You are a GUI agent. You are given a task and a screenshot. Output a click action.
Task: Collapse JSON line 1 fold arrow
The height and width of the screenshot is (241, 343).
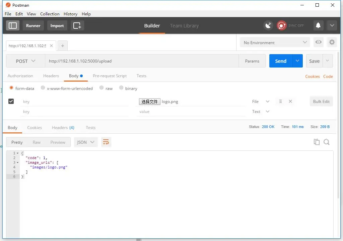tap(18, 153)
